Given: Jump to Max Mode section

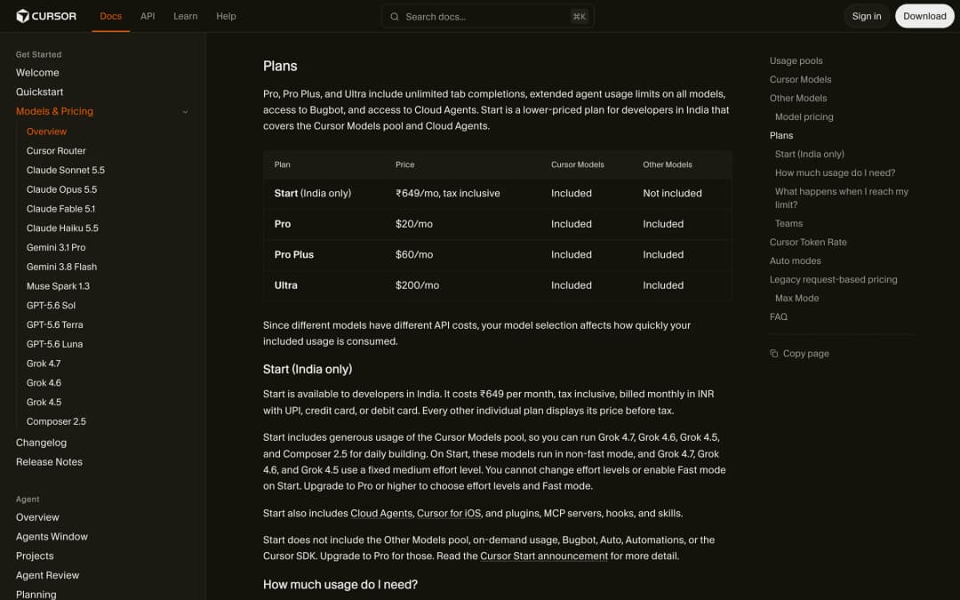Looking at the screenshot, I should pyautogui.click(x=796, y=298).
